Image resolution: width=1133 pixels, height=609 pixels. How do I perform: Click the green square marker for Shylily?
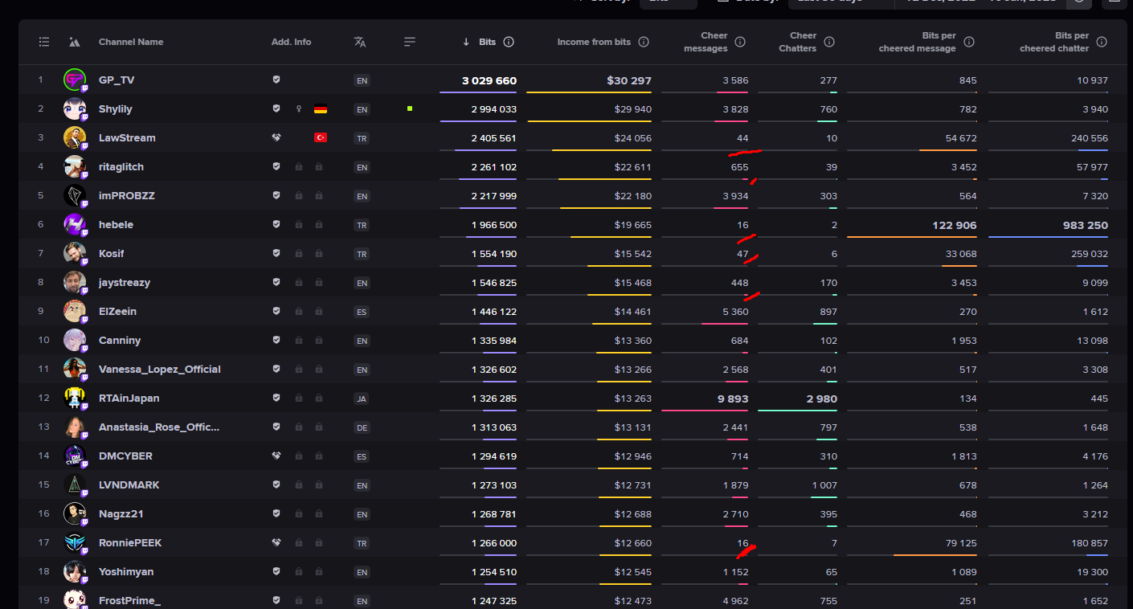pyautogui.click(x=410, y=108)
